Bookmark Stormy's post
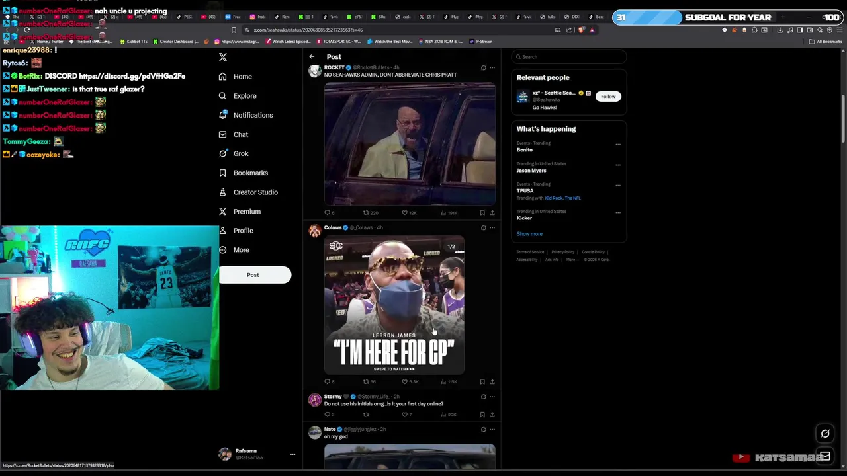847x476 pixels. (x=482, y=415)
